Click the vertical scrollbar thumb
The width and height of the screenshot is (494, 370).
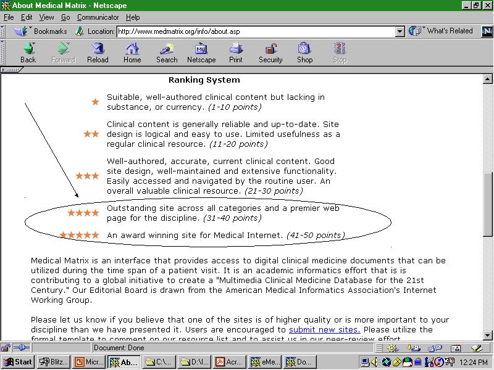click(487, 204)
